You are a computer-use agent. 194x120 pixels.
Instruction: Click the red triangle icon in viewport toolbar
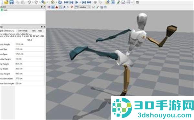pos(57,7)
